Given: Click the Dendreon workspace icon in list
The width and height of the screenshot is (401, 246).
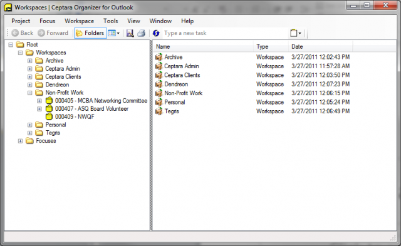Looking at the screenshot, I should point(159,84).
